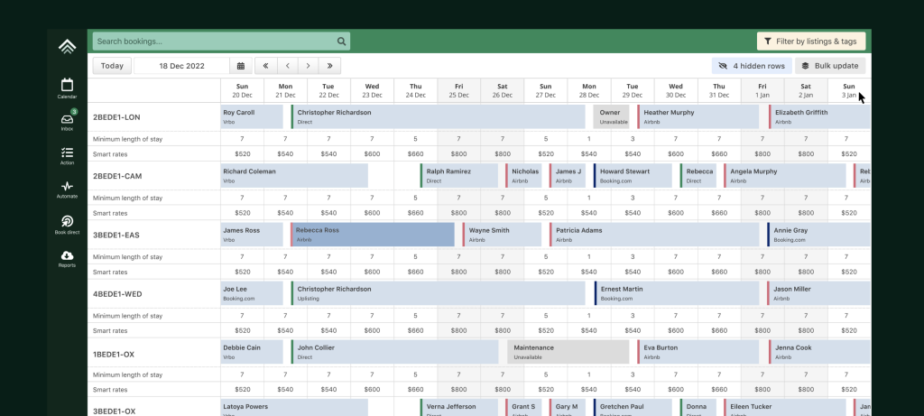Go to previous day with single-left chevron
Screen dimensions: 924x416
coord(287,66)
